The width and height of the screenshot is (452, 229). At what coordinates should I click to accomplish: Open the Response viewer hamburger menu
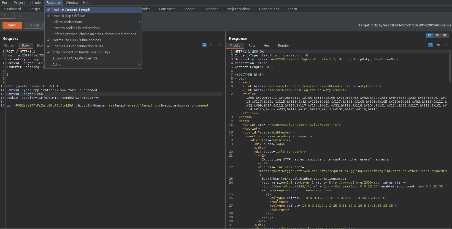click(x=446, y=45)
